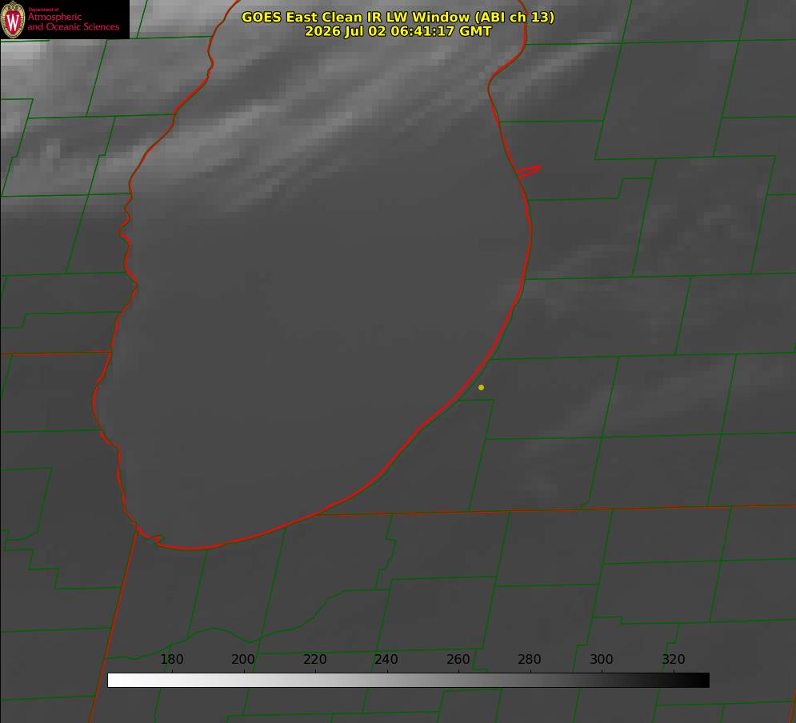Image resolution: width=796 pixels, height=723 pixels.
Task: Click the small notch at lake's southern tip
Action: pyautogui.click(x=158, y=538)
